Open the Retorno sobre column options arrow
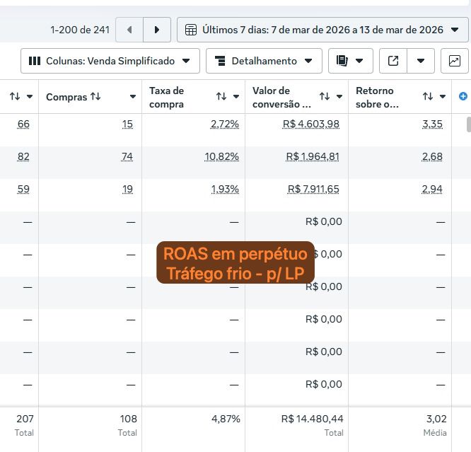 443,97
